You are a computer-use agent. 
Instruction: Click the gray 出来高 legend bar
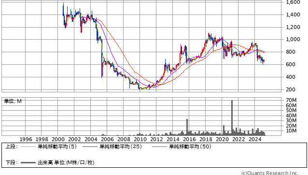pos(28,162)
